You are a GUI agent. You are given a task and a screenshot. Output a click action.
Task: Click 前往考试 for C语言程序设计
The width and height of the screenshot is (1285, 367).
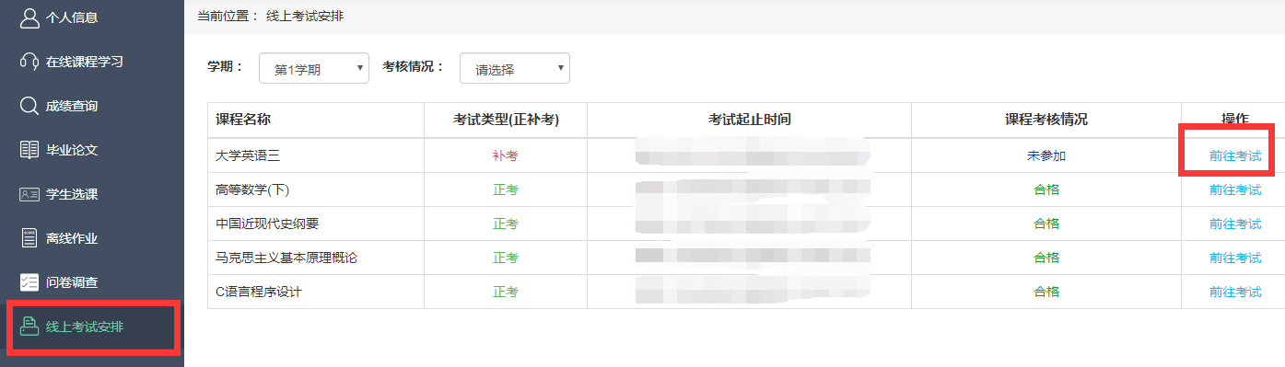[1235, 292]
